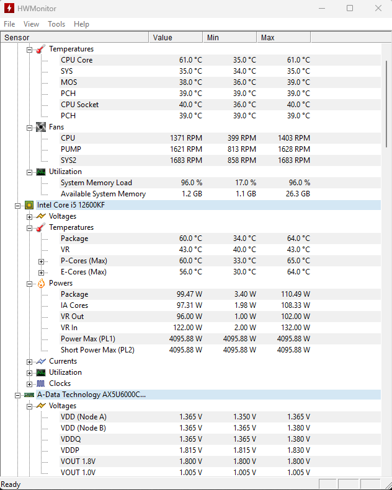Click the thermometer icon beside the upper Temperatures group

point(41,49)
